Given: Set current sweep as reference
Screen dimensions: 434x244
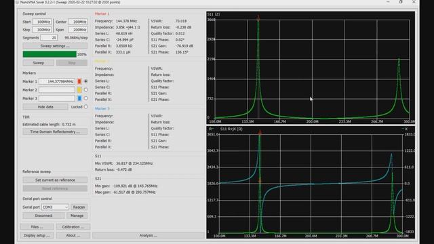Looking at the screenshot, I should (55, 180).
